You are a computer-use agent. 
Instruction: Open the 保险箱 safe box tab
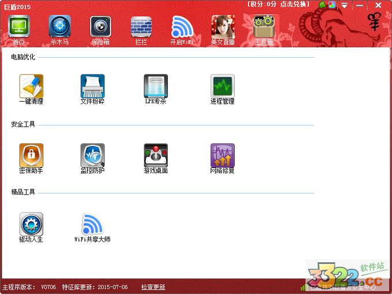click(x=100, y=30)
